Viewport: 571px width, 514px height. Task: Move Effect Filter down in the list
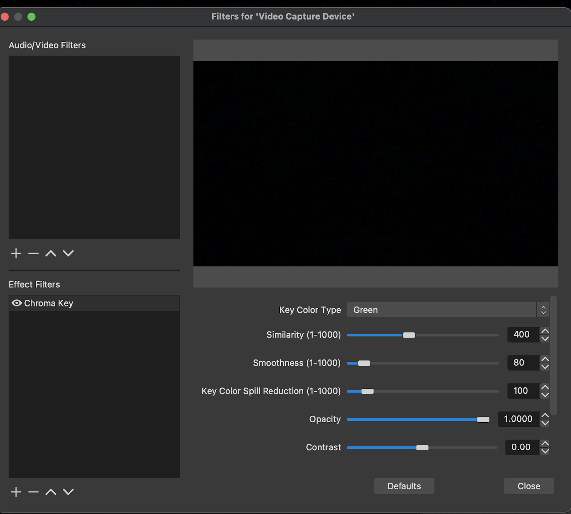(x=68, y=492)
